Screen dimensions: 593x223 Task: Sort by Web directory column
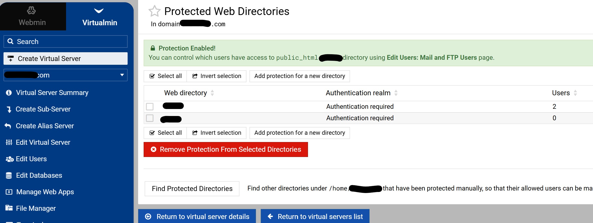click(185, 93)
